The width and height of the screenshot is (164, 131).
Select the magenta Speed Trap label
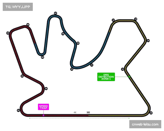pyautogui.click(x=43, y=107)
